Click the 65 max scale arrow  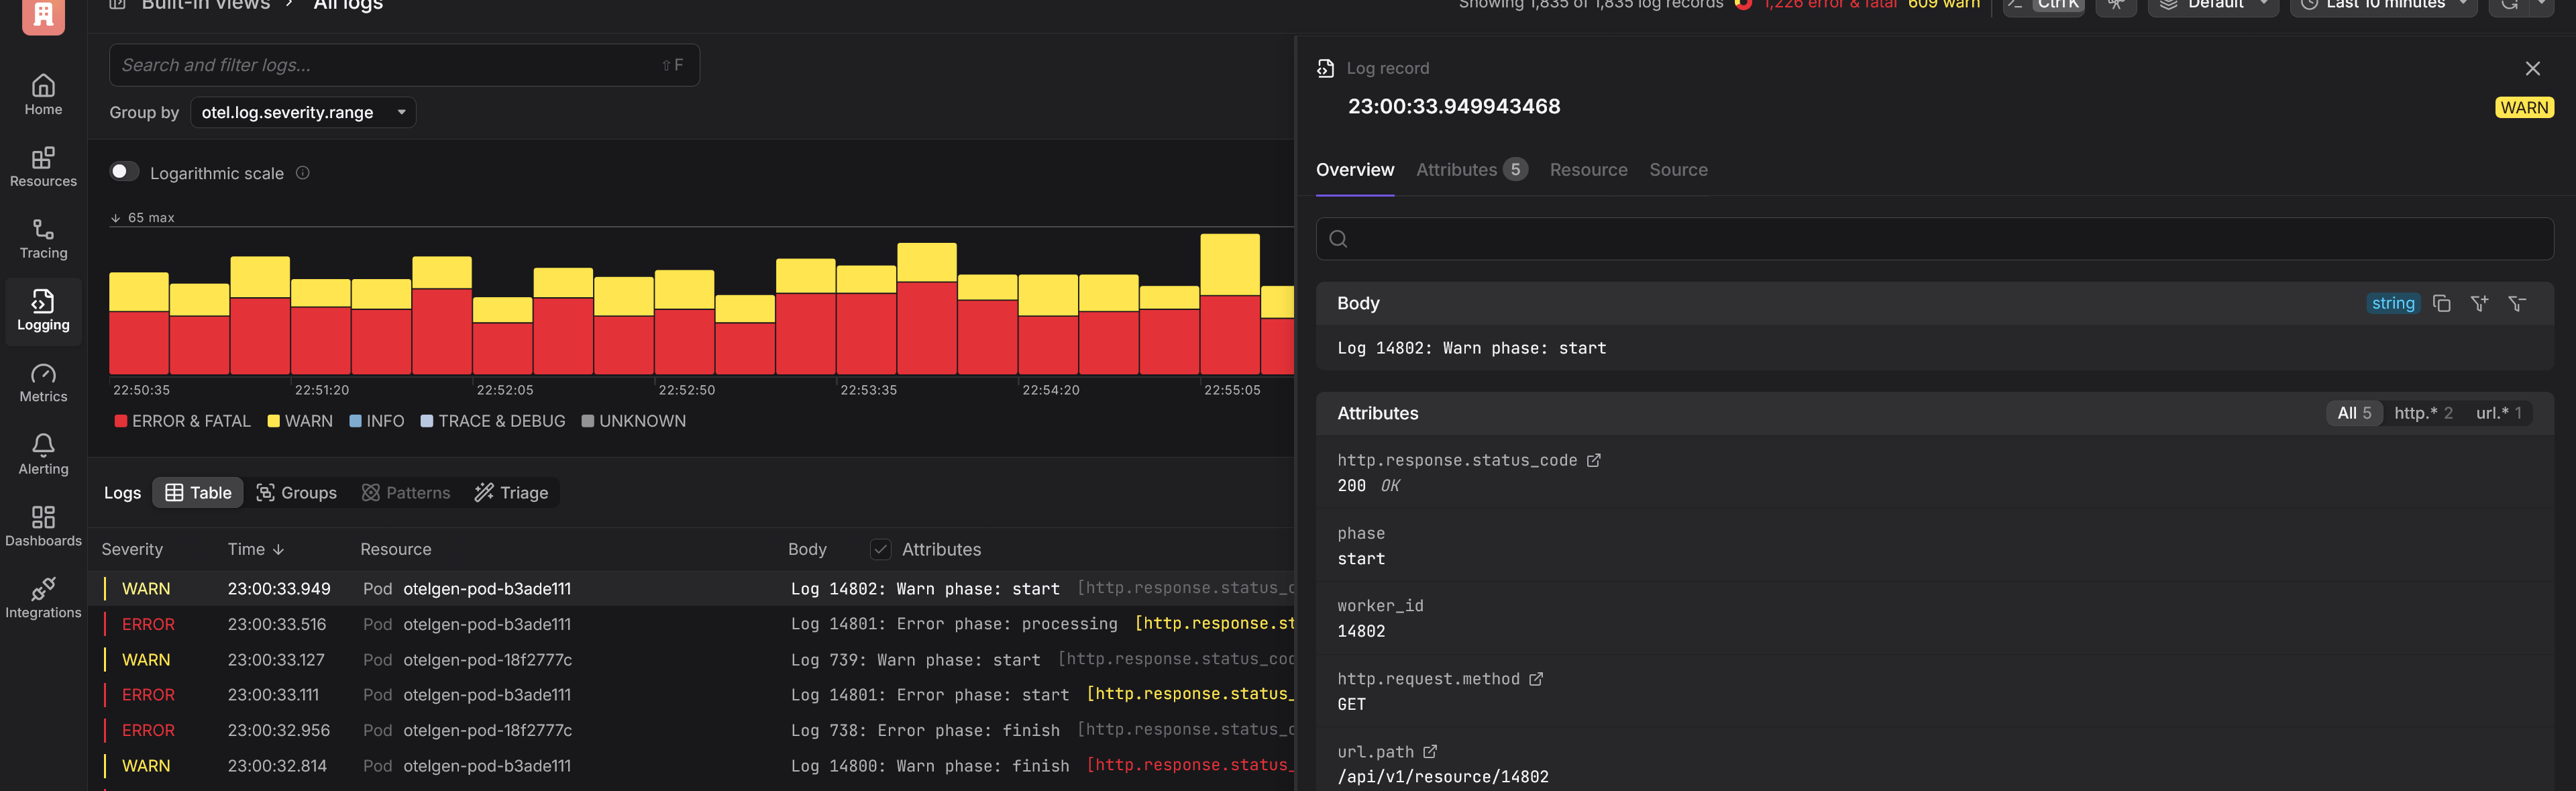[x=115, y=217]
